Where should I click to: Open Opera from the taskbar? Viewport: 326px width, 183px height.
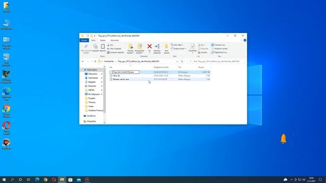click(54, 179)
